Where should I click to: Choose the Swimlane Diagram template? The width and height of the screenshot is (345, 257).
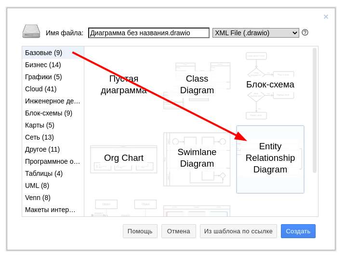click(197, 158)
